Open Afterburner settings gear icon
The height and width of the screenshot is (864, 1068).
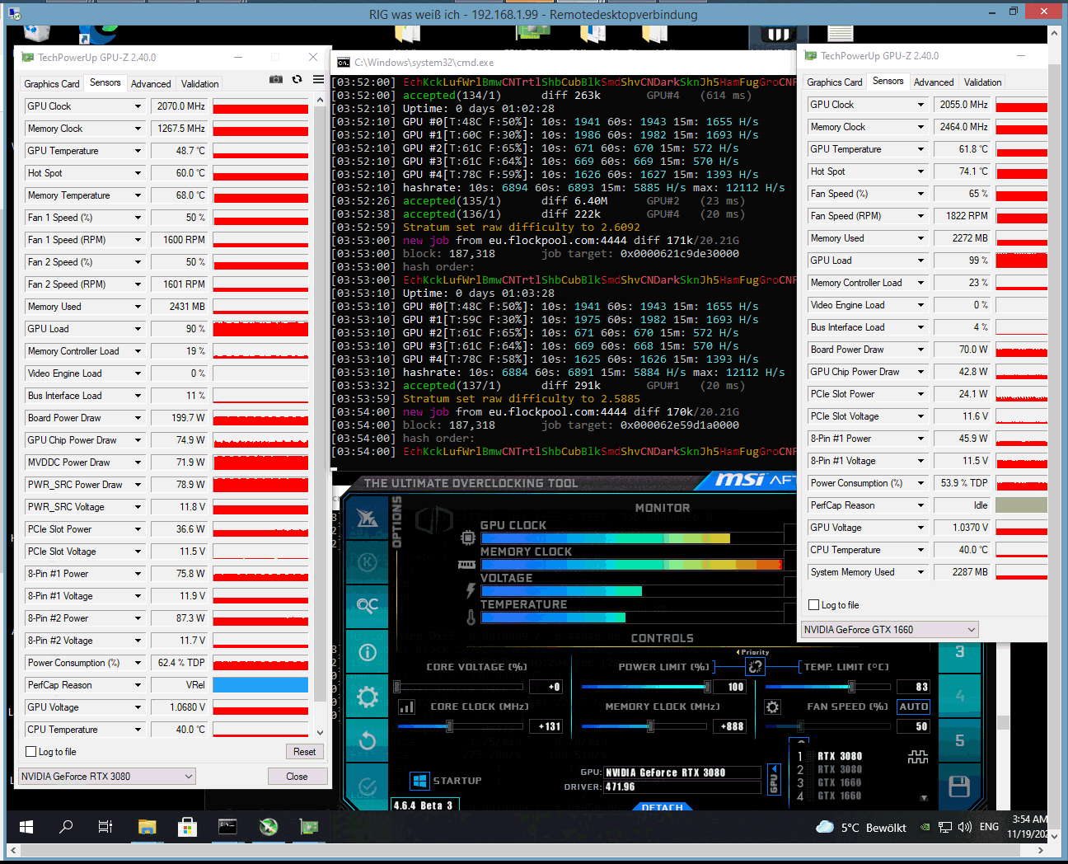tap(368, 697)
